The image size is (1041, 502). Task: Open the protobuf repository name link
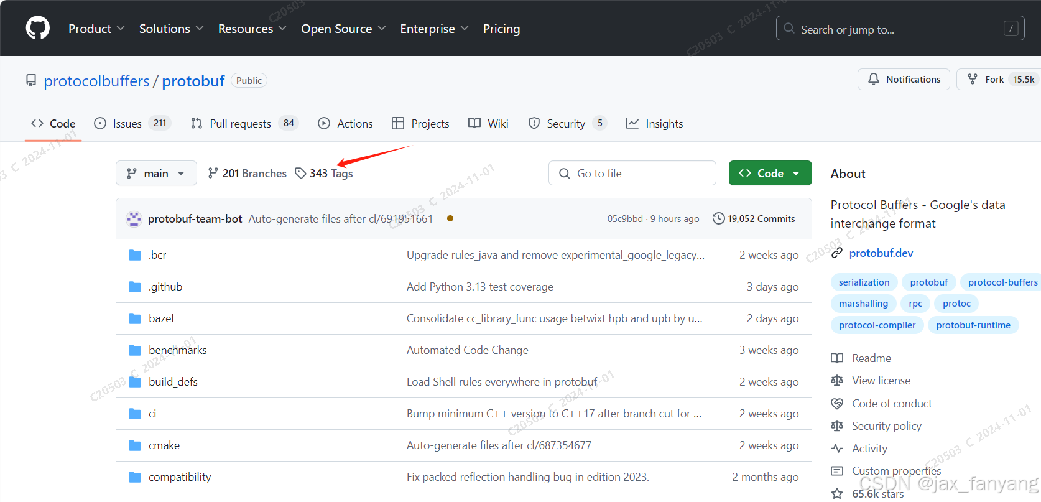click(193, 81)
